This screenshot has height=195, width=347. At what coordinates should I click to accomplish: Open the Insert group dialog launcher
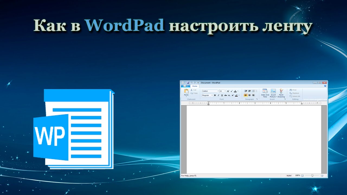285,99
